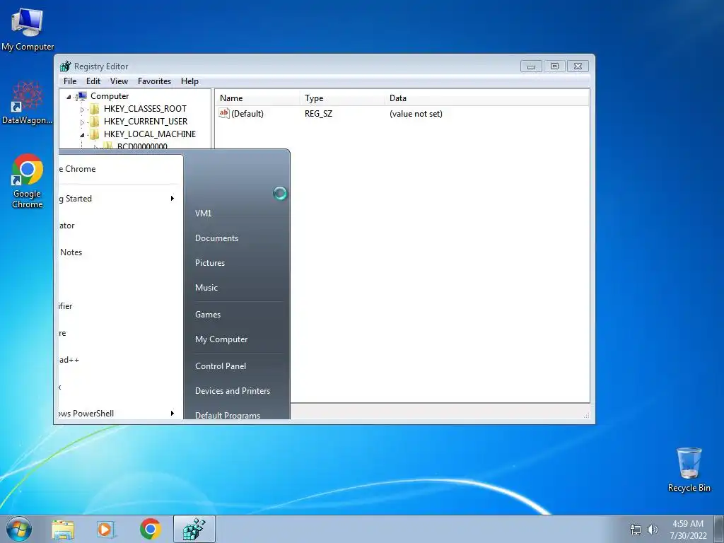
Task: Open My Computer from the Start menu
Action: 221,339
